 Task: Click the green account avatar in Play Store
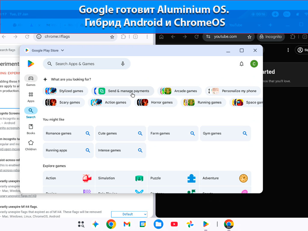[254, 64]
